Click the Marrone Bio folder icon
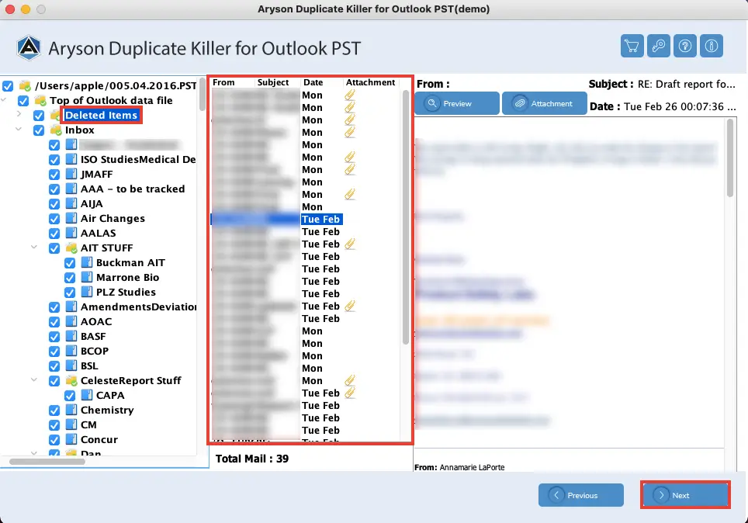Image resolution: width=748 pixels, height=523 pixels. [x=87, y=277]
